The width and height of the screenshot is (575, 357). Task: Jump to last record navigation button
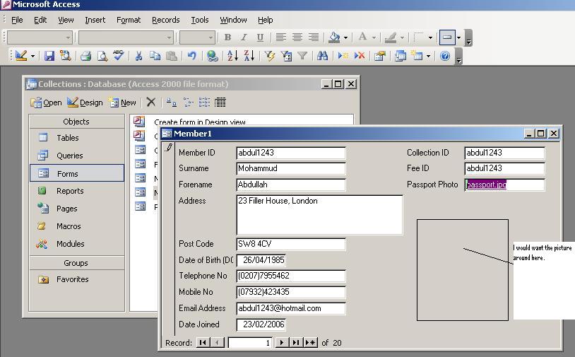point(295,342)
